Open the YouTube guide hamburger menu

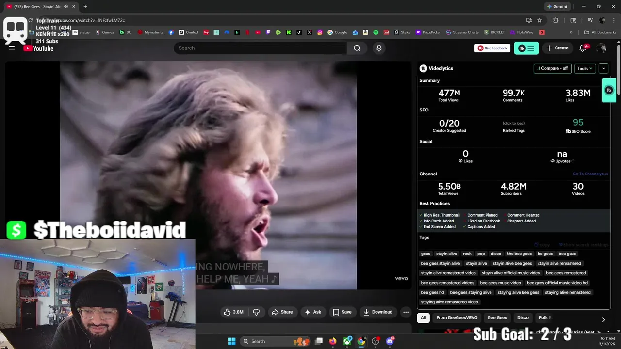[12, 48]
